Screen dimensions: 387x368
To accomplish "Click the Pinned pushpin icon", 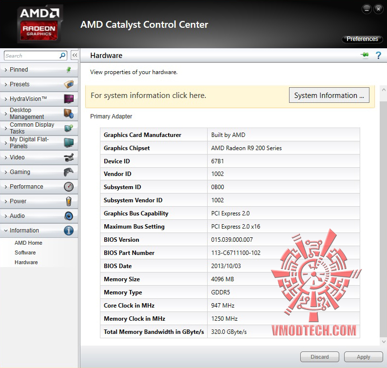I will (x=69, y=70).
